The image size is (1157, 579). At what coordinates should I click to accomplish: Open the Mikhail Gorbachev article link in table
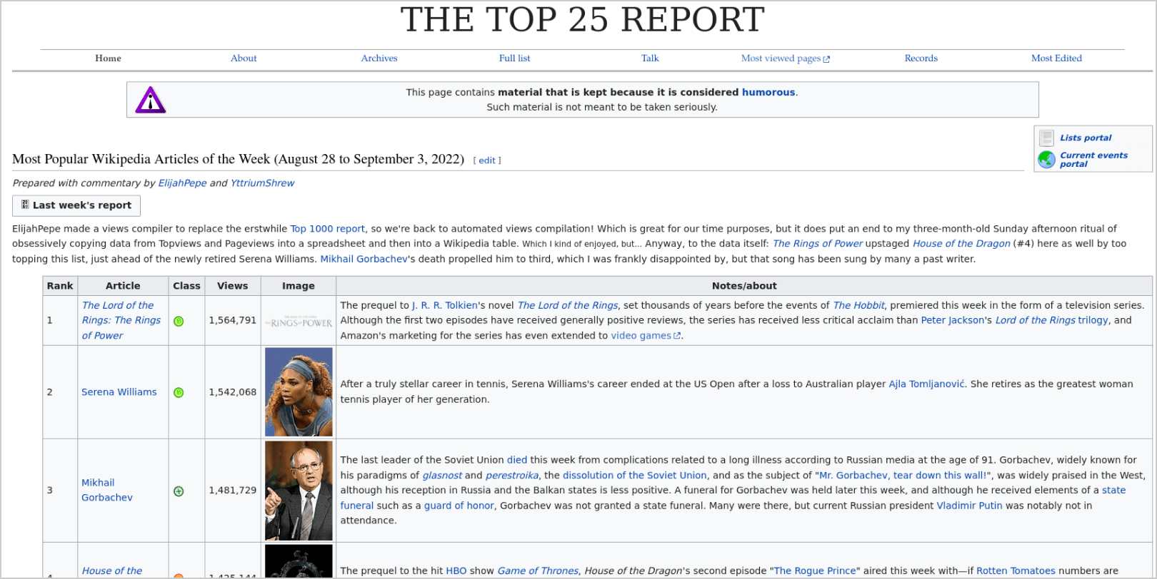click(x=107, y=490)
